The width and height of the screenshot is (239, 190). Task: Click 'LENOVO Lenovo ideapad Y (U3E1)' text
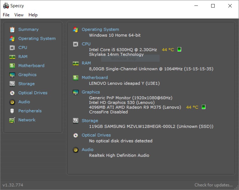pos(124,83)
